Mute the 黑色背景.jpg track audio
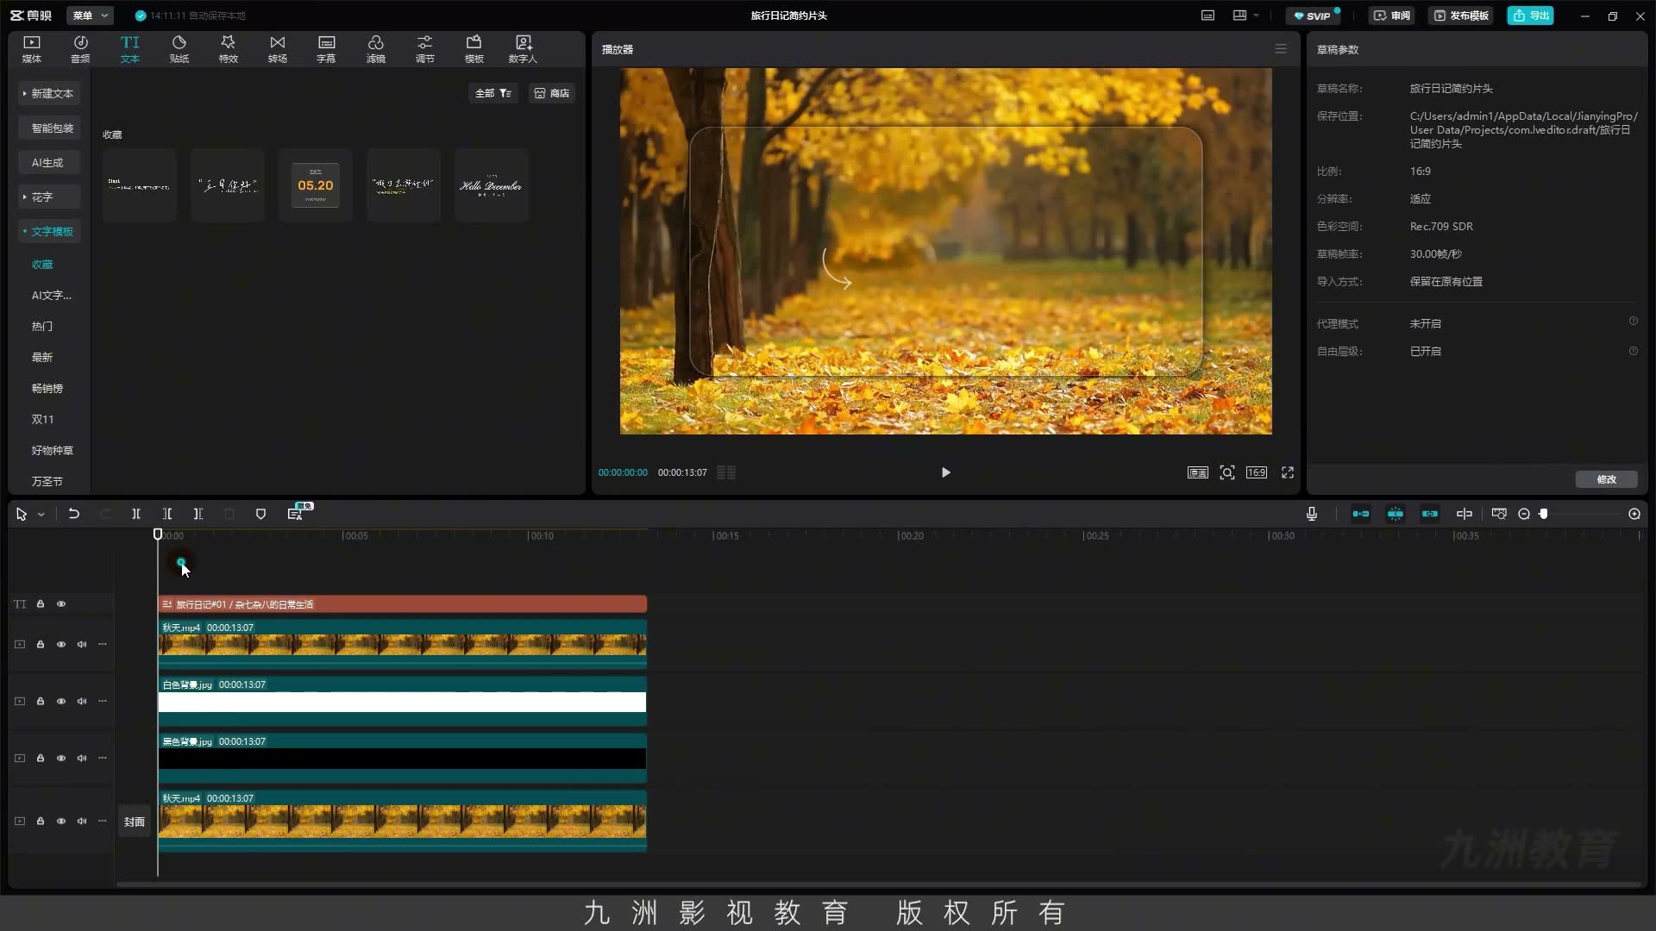 click(82, 759)
